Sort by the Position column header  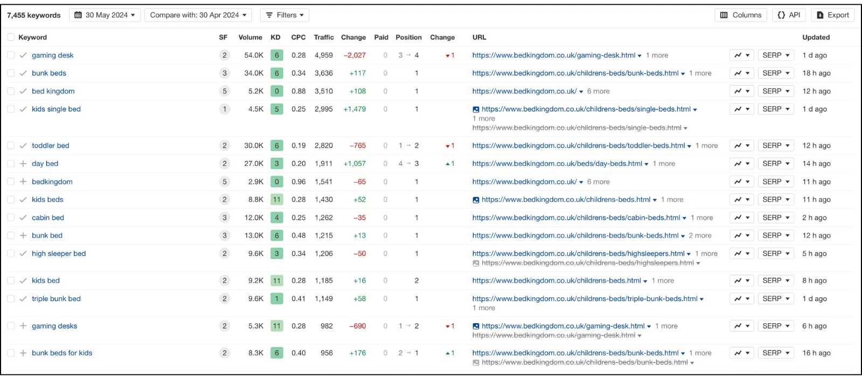(408, 37)
